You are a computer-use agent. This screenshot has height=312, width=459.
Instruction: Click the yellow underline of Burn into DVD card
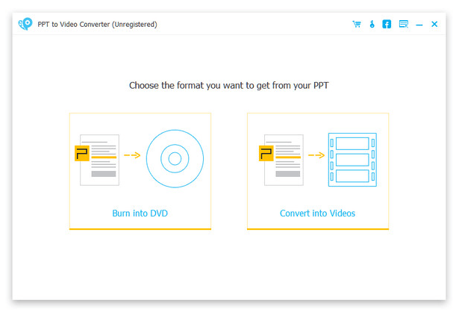tap(140, 228)
